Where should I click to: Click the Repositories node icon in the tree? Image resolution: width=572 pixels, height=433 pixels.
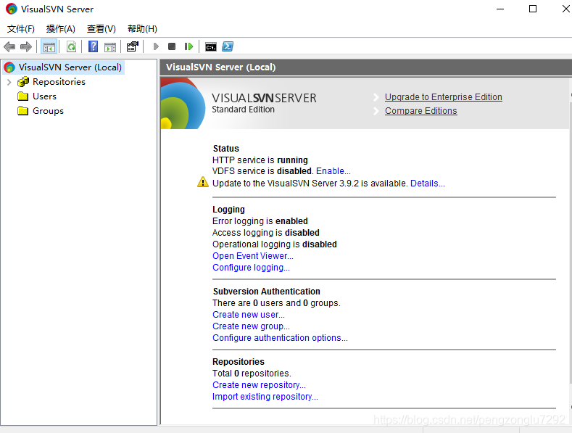point(23,82)
